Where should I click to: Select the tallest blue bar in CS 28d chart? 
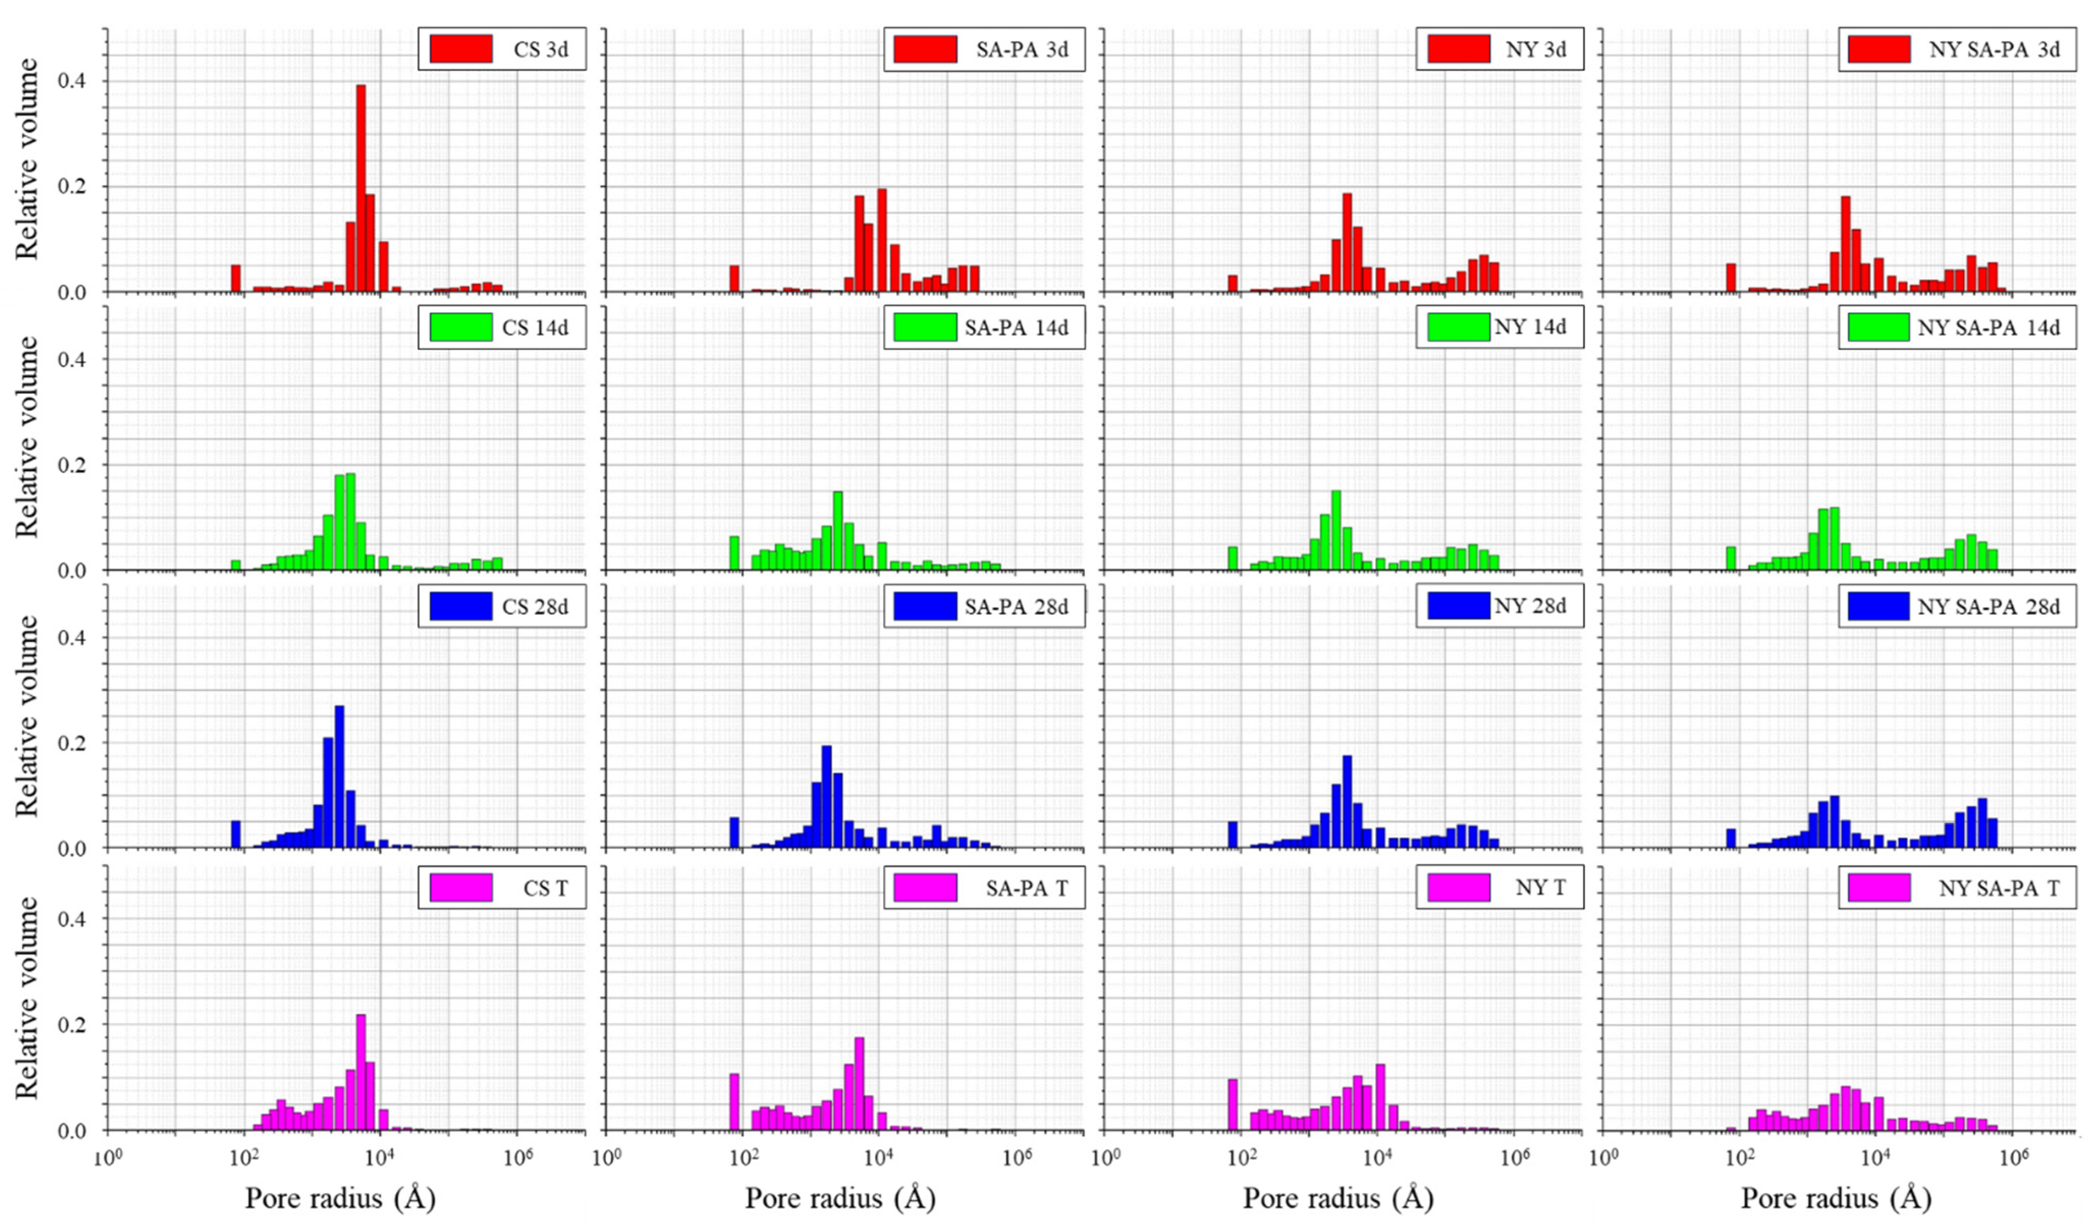coord(339,776)
